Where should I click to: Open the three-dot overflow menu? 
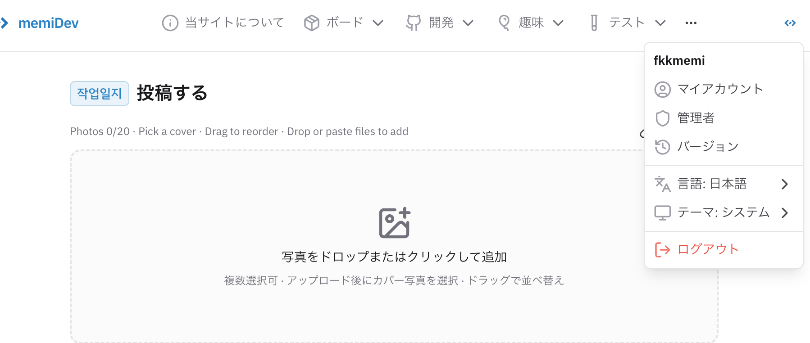(691, 23)
